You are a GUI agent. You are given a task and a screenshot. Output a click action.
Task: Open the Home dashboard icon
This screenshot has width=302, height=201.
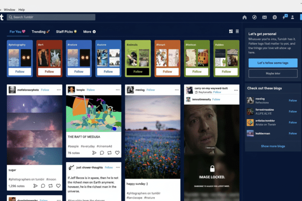tap(245, 17)
